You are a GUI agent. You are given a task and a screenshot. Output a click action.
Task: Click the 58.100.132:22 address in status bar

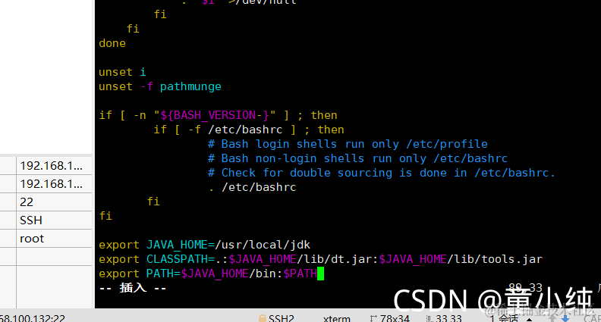coord(33,318)
